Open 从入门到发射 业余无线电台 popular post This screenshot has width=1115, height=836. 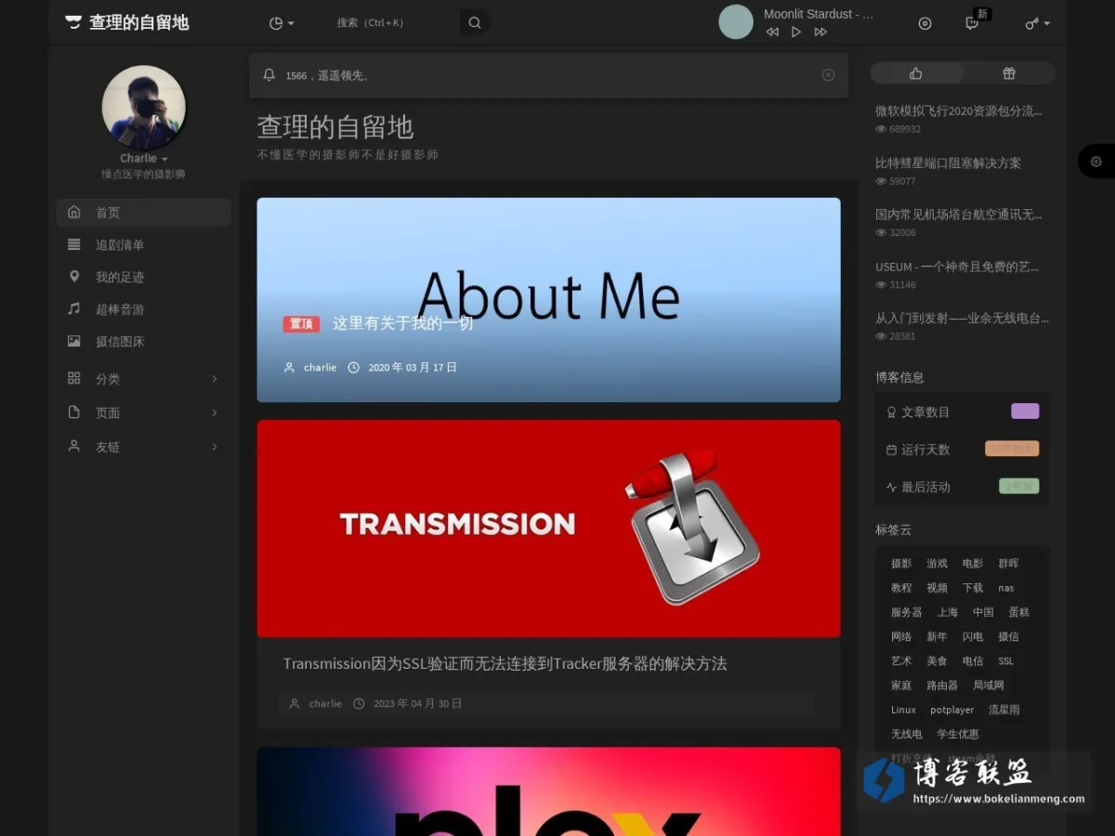pos(963,318)
